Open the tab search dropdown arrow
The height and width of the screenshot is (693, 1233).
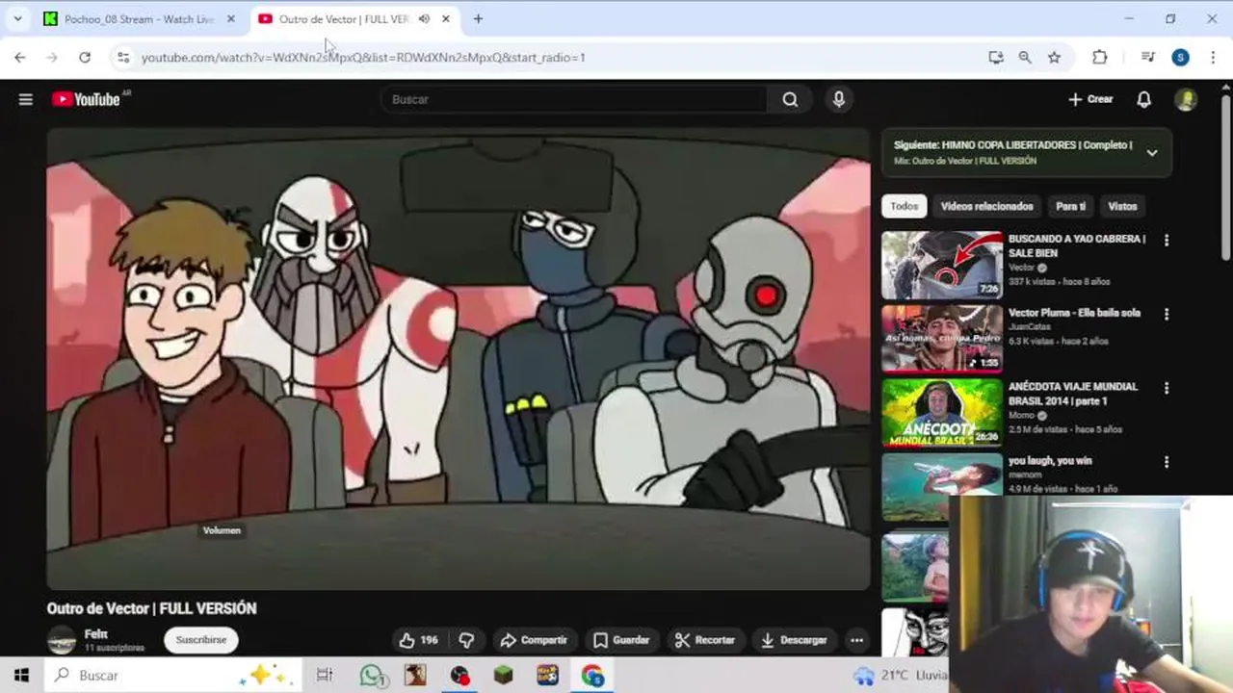pyautogui.click(x=17, y=18)
